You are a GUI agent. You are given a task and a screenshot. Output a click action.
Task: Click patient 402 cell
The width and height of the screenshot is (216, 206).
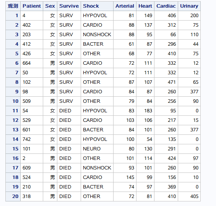32,25
